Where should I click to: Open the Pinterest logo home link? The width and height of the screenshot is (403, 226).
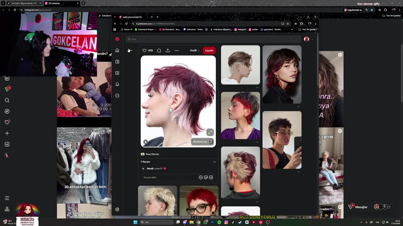[x=117, y=39]
